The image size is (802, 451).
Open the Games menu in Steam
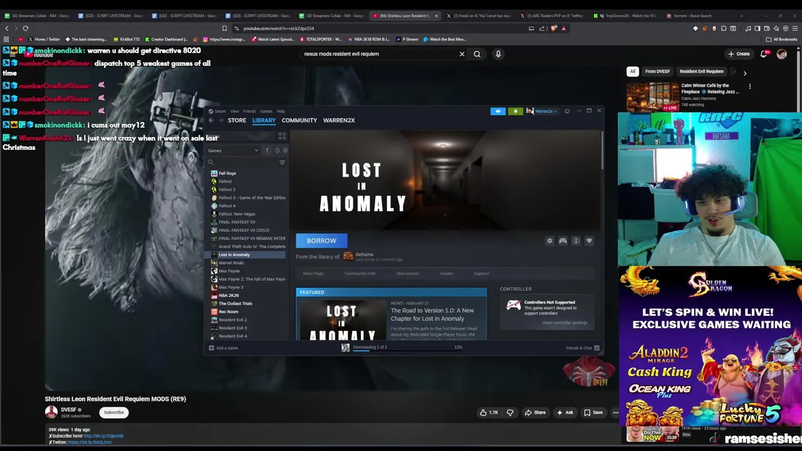click(266, 111)
